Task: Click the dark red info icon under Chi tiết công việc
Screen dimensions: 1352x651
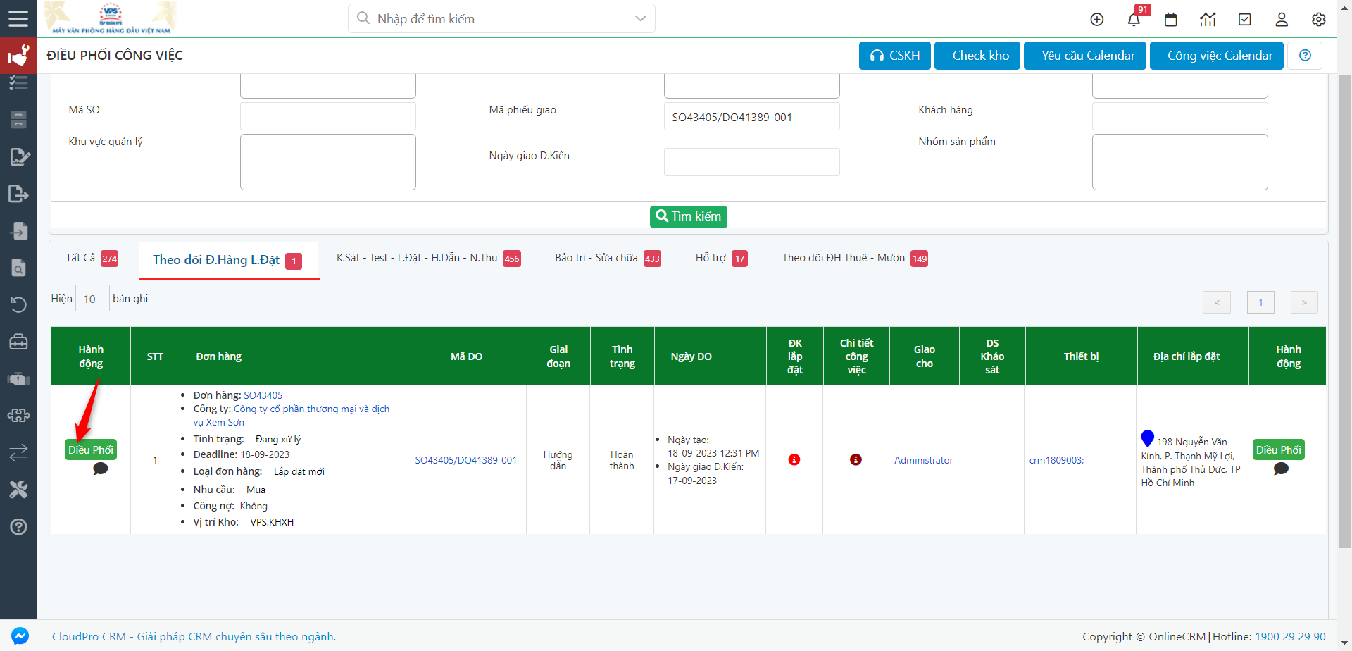Action: [856, 459]
